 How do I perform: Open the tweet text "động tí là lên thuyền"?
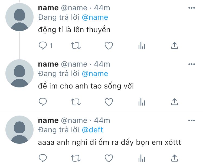(74, 30)
